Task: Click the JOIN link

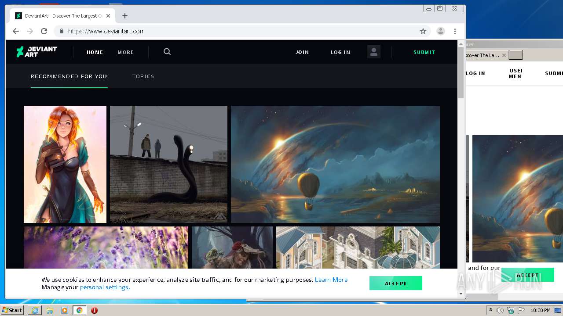Action: pyautogui.click(x=302, y=52)
